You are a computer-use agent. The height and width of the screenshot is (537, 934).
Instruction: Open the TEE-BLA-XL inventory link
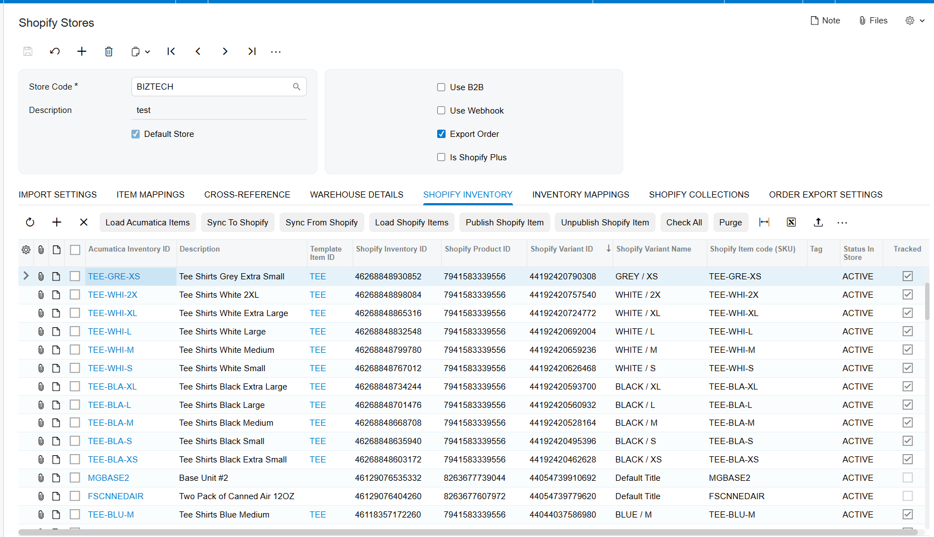(x=113, y=387)
